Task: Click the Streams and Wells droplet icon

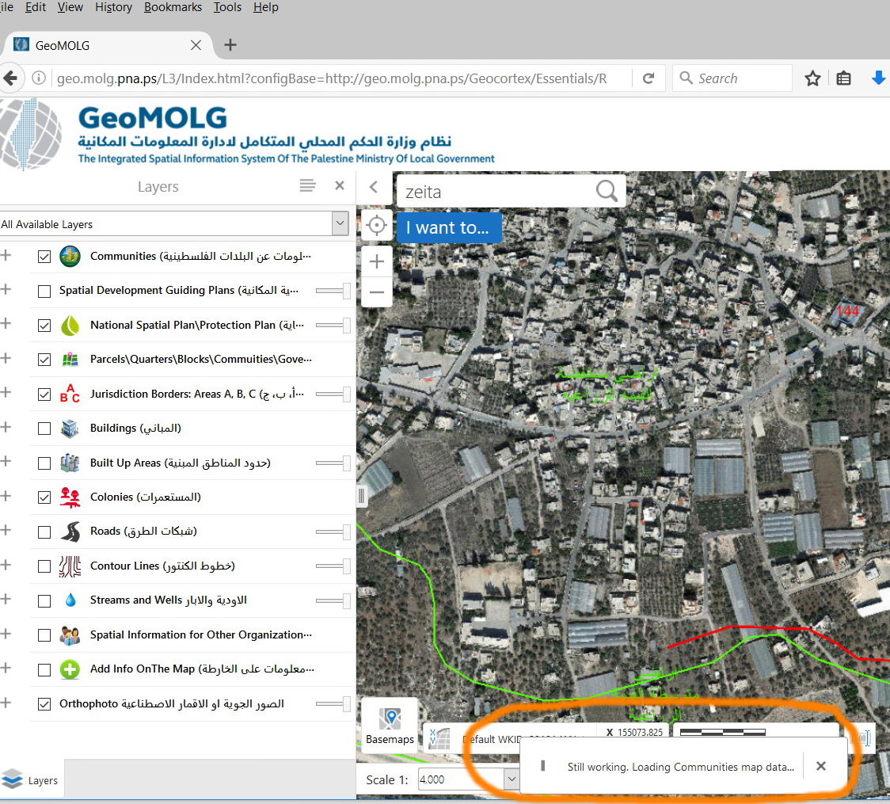Action: [x=70, y=600]
